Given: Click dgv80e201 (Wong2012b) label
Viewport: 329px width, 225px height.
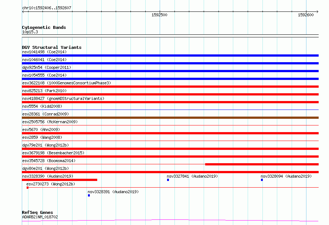Looking at the screenshot, I should pos(45,168).
